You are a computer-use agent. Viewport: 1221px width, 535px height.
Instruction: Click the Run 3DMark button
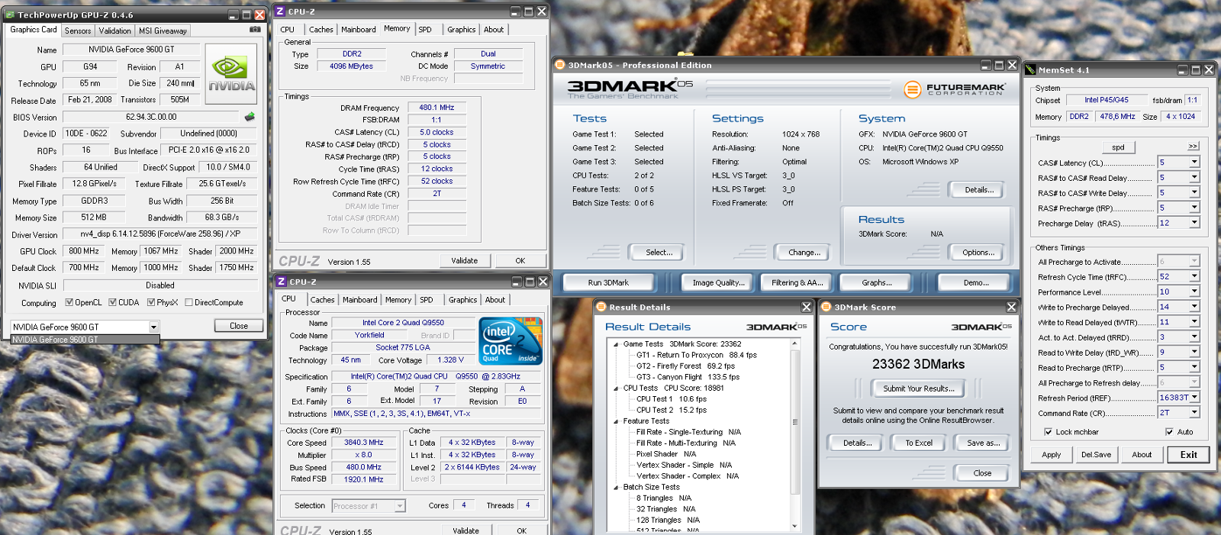[608, 282]
